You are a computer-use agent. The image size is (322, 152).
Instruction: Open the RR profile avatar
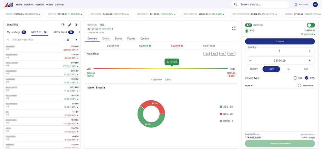click(315, 4)
